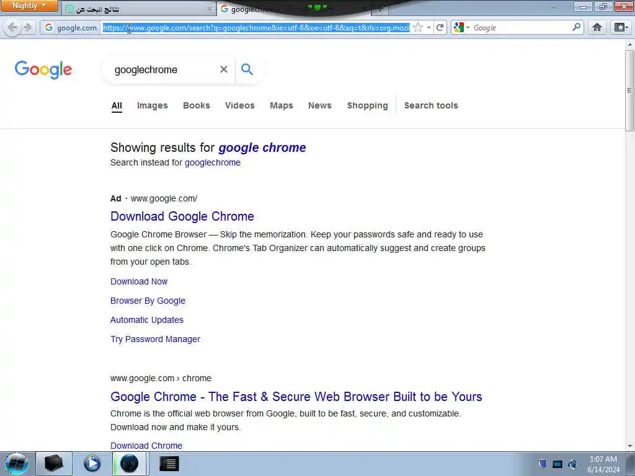Click the shield tray icon
Image resolution: width=635 pixels, height=476 pixels.
point(543,464)
